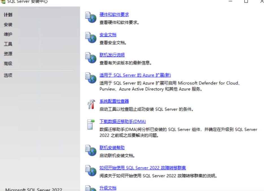Open the 硬件和软件要求 link

(x=114, y=14)
